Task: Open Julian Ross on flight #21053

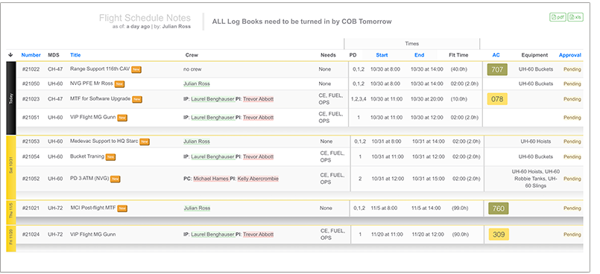Action: coord(197,141)
